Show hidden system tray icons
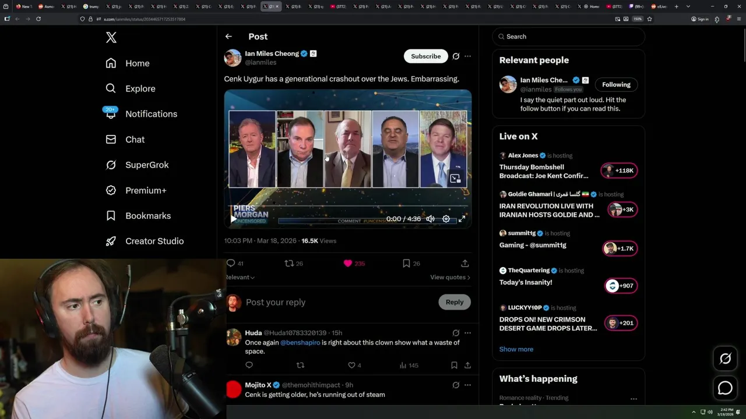 click(694, 412)
